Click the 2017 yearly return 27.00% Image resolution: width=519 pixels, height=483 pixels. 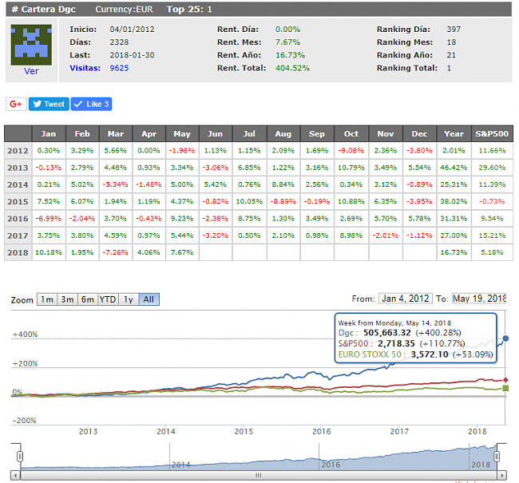pos(454,236)
